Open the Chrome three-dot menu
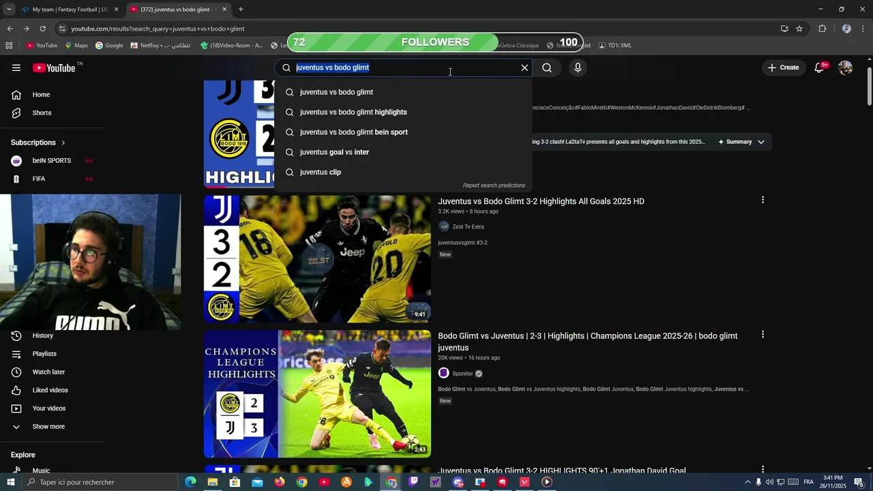This screenshot has width=873, height=491. [863, 29]
